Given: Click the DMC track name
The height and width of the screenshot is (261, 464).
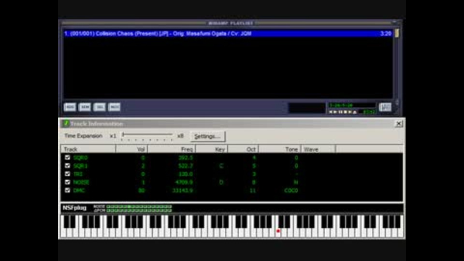Looking at the screenshot, I should pos(79,190).
